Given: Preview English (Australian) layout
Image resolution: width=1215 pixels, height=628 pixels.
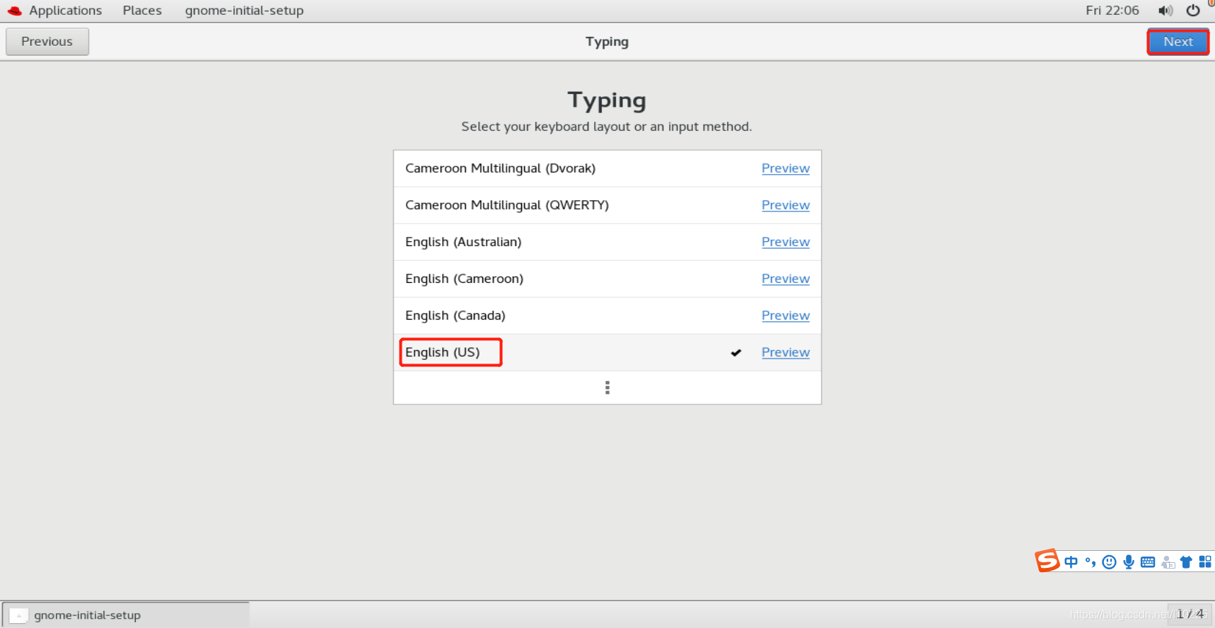Looking at the screenshot, I should point(786,242).
